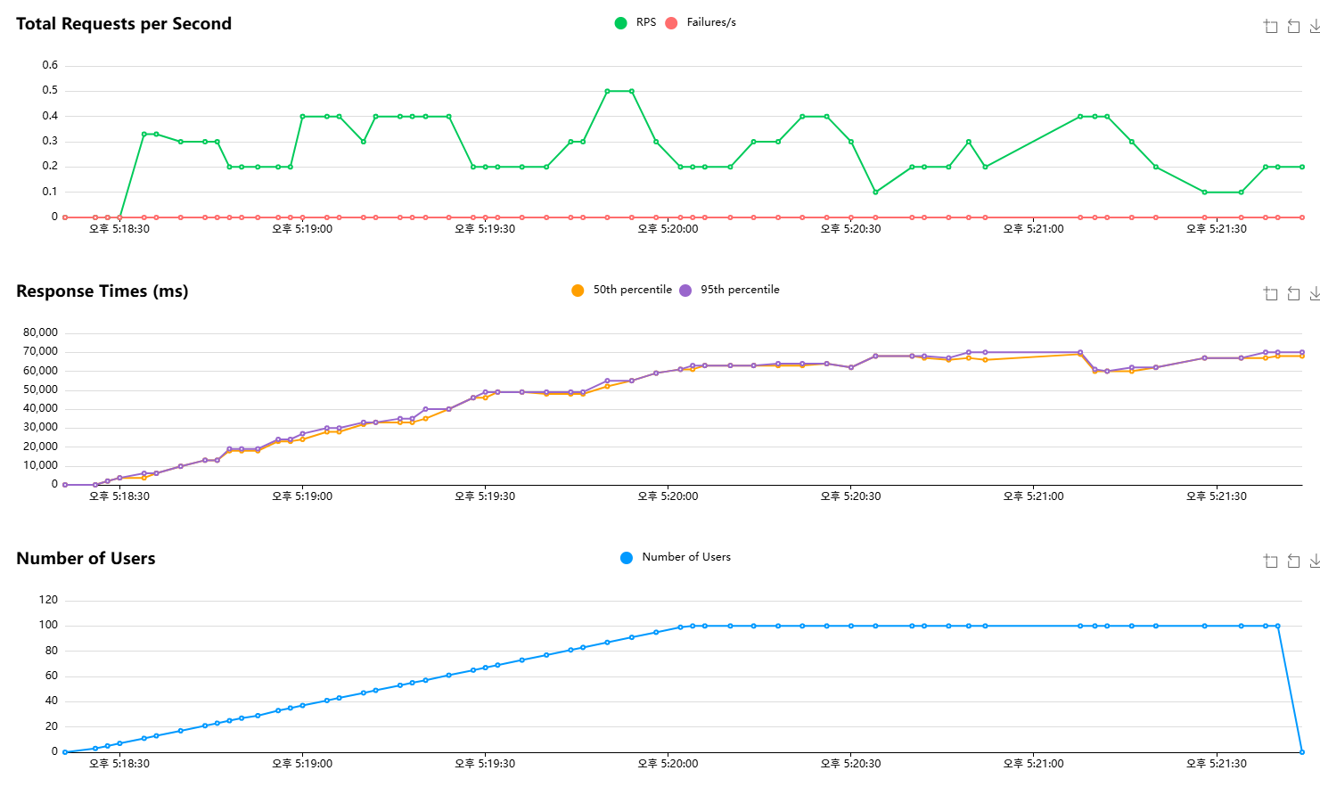This screenshot has width=1320, height=787.
Task: Activate zoom tool on Response Times chart
Action: 1271,294
